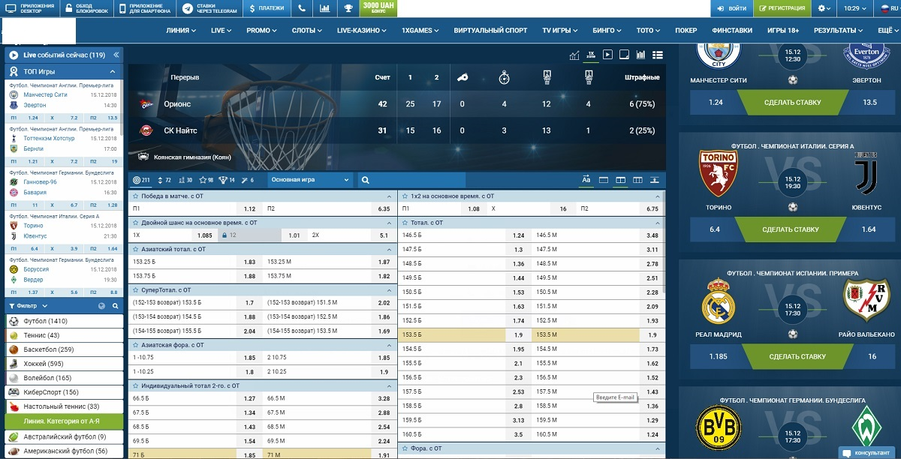Screen dimensions: 901x459
Task: Click the globe icon in left filter bar
Action: click(x=102, y=306)
